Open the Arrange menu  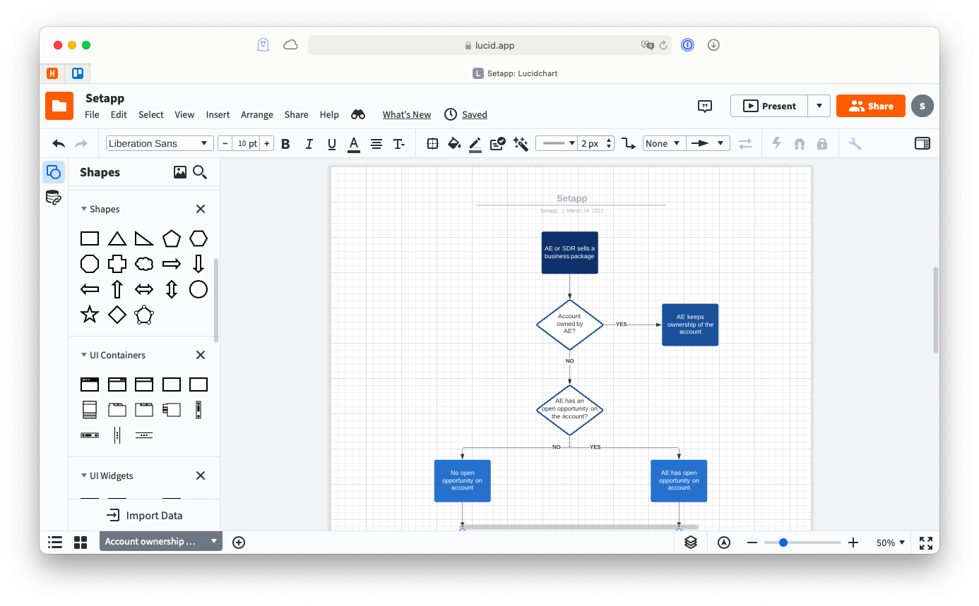pos(257,114)
